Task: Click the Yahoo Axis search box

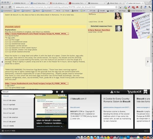Action: point(27,92)
